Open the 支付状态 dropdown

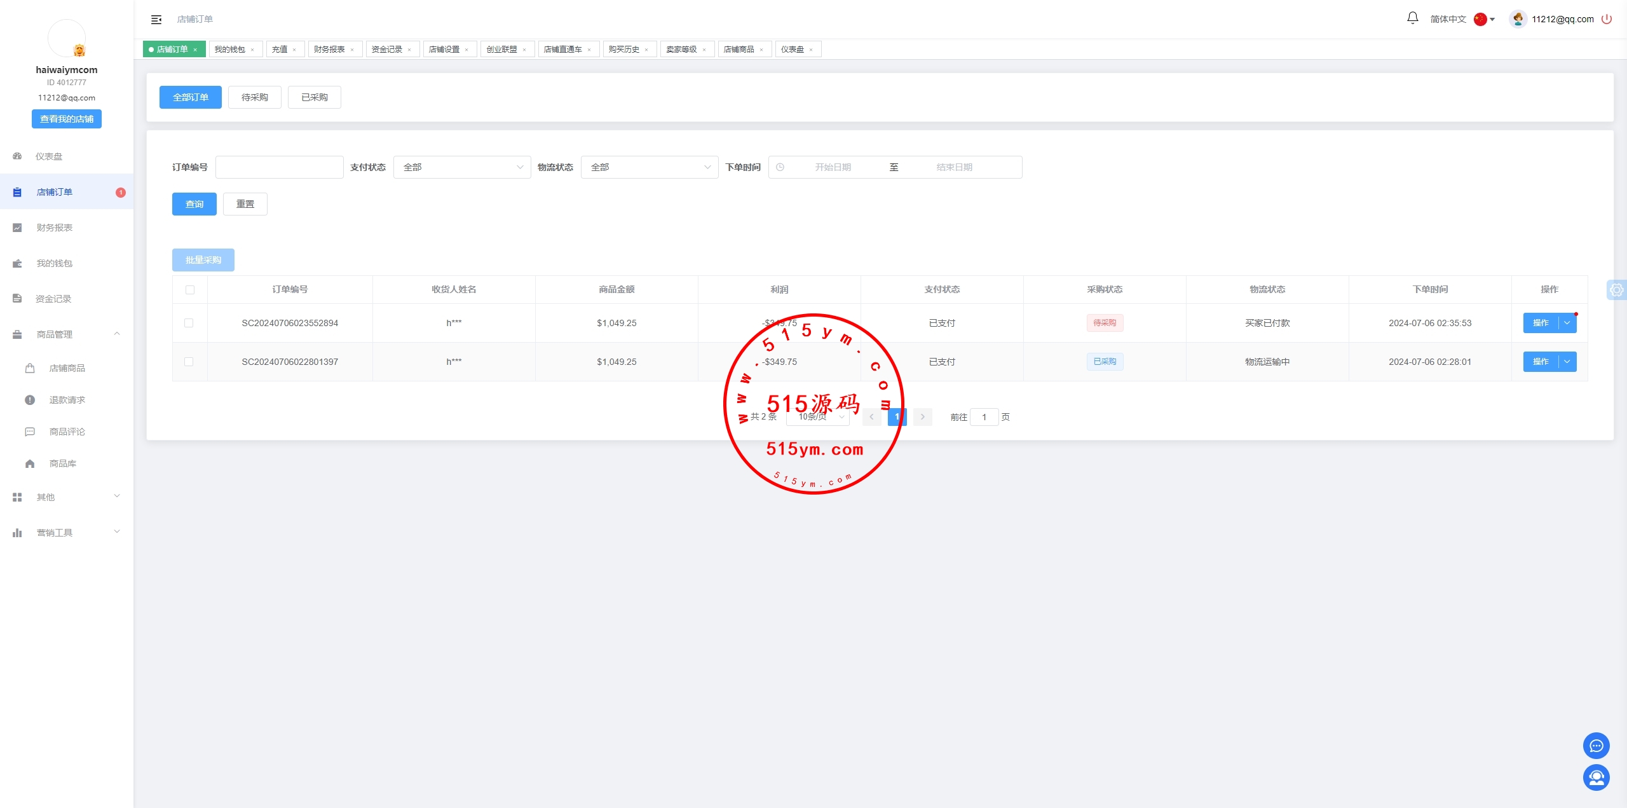tap(462, 167)
